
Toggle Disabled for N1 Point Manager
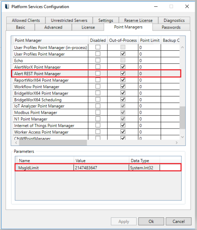pos(98,119)
